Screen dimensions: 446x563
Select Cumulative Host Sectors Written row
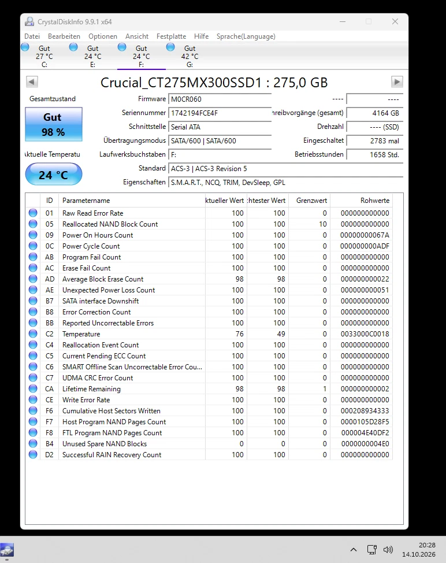pyautogui.click(x=209, y=411)
